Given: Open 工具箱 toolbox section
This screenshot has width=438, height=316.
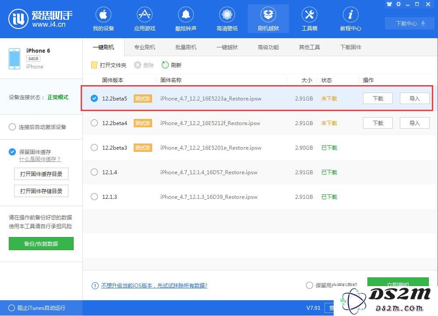Looking at the screenshot, I should [x=309, y=19].
